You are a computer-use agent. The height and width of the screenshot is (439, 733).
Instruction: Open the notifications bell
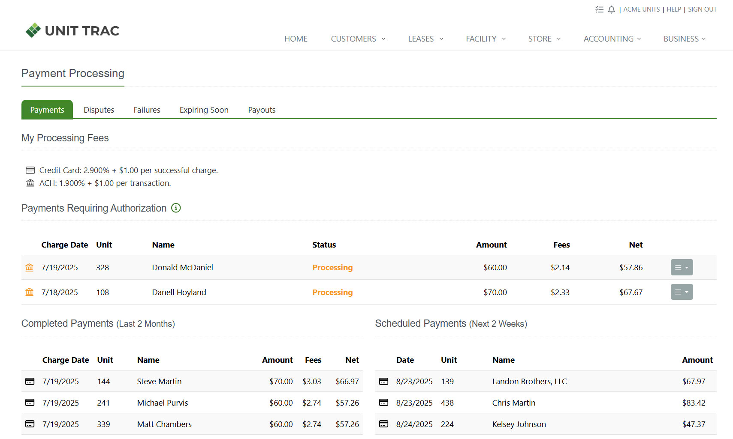[x=611, y=9]
